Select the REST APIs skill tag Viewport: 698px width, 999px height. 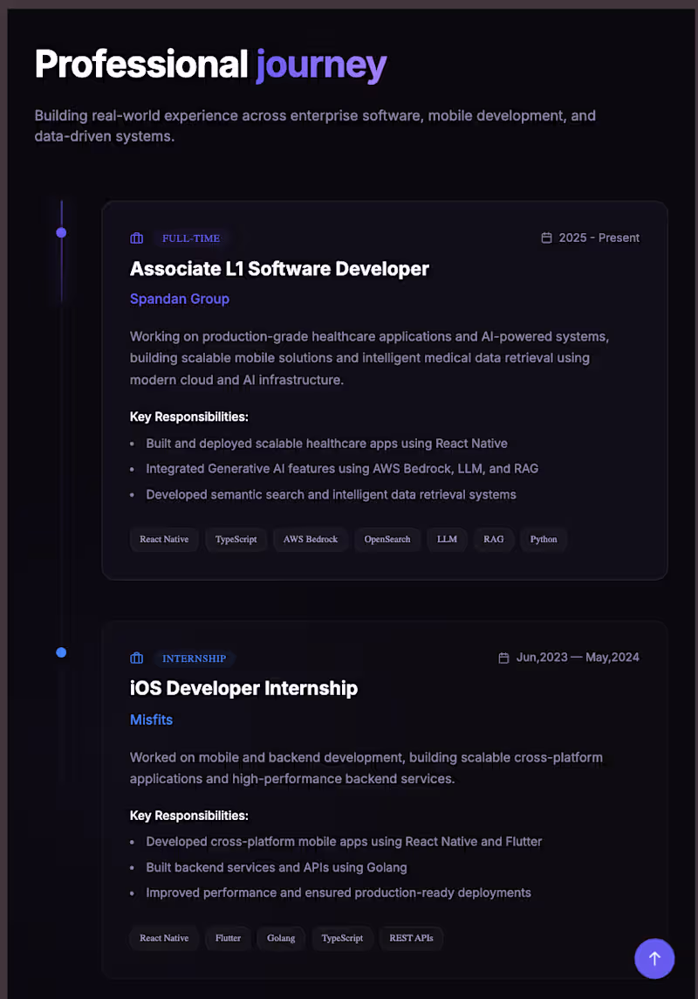[x=411, y=938]
